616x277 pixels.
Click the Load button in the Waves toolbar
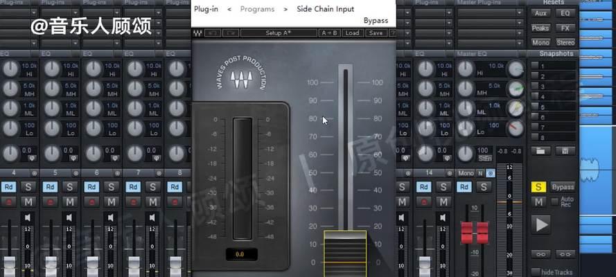353,33
